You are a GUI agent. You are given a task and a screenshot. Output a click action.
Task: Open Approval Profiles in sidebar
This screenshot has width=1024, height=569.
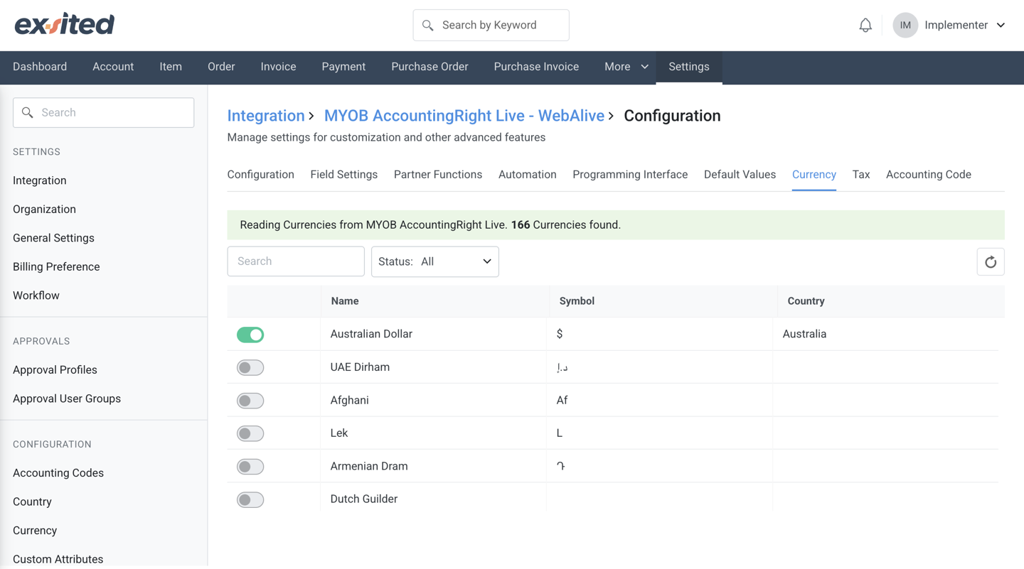[x=55, y=370]
